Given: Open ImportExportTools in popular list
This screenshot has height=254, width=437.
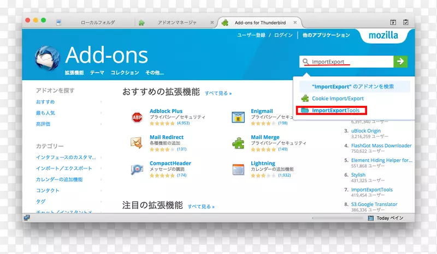Looking at the screenshot, I should [372, 190].
